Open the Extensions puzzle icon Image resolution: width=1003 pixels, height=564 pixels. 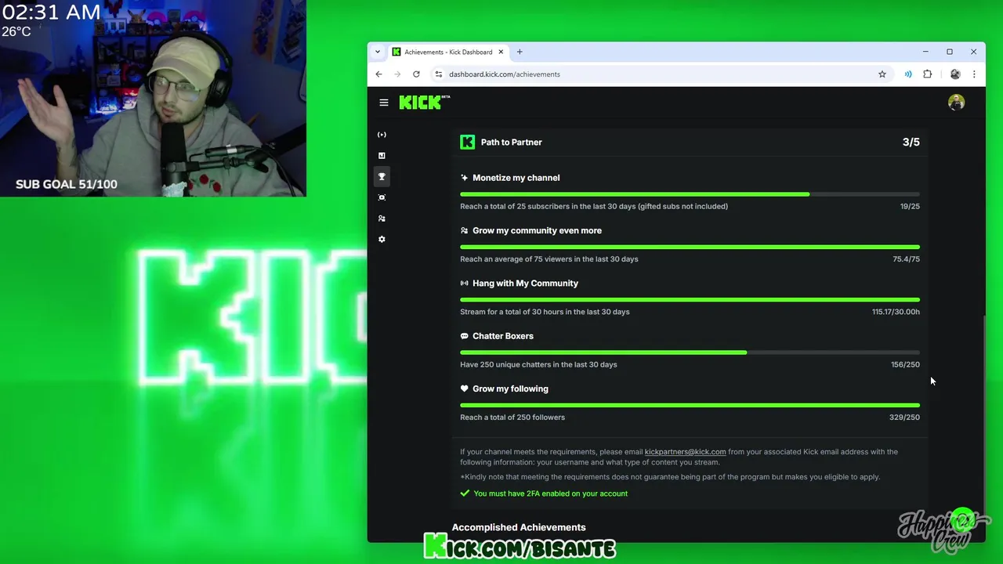[928, 74]
